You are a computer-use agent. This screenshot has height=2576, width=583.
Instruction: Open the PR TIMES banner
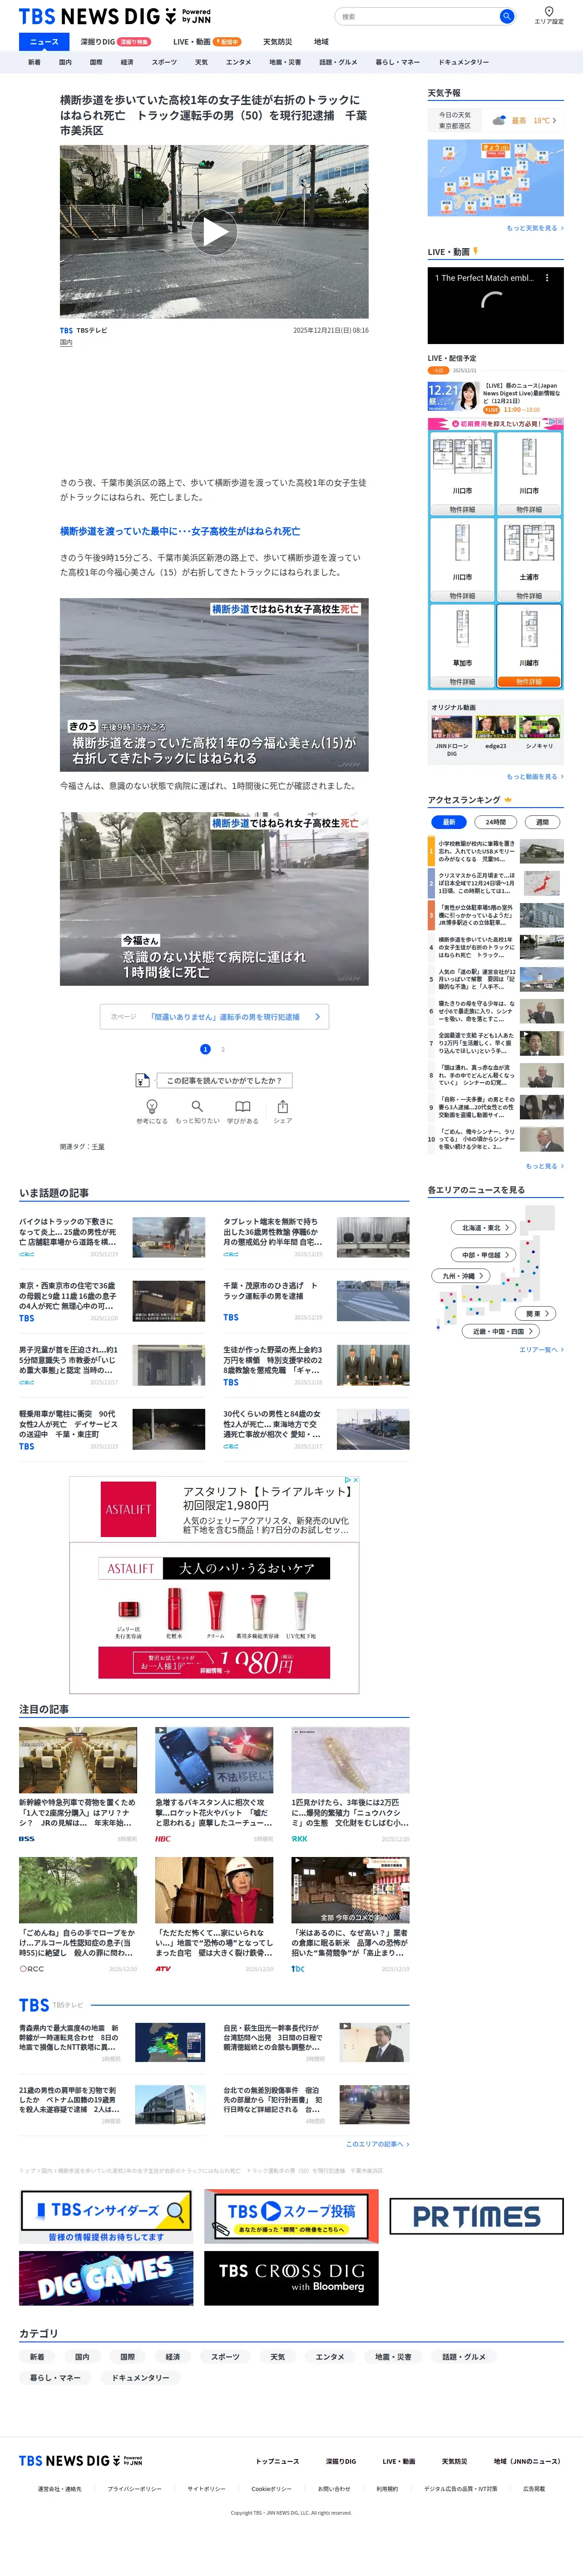tap(476, 2216)
